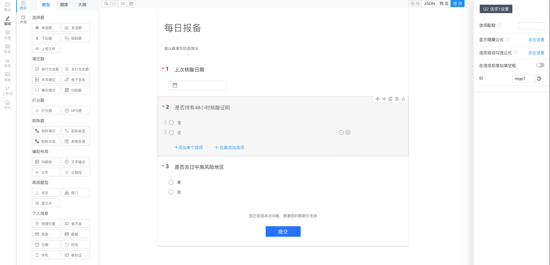Delete question 2 with the trash icon
The height and width of the screenshot is (265, 550).
[397, 99]
